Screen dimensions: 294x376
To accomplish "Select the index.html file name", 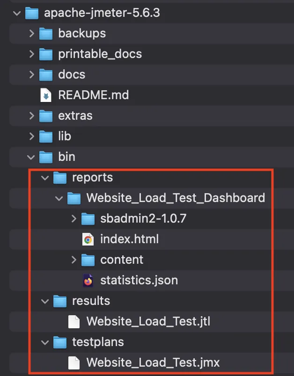I will click(x=129, y=239).
